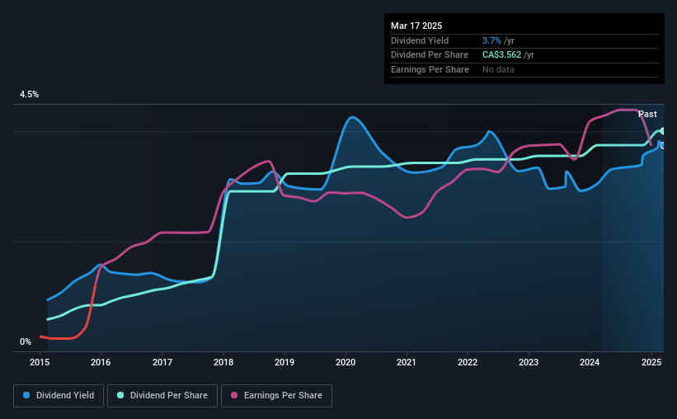Select the 2020 x-axis label
This screenshot has height=419, width=677.
click(346, 362)
